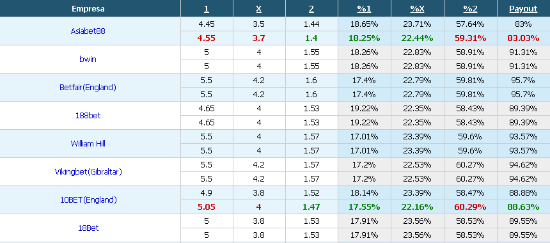550x243 pixels.
Task: Open the 18Bet bookmaker link
Action: click(88, 228)
